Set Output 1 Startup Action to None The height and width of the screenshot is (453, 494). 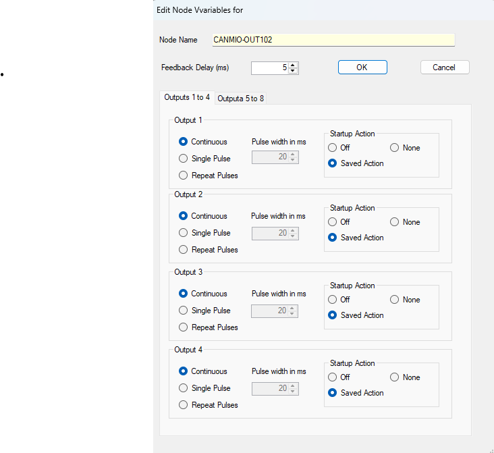pos(395,148)
